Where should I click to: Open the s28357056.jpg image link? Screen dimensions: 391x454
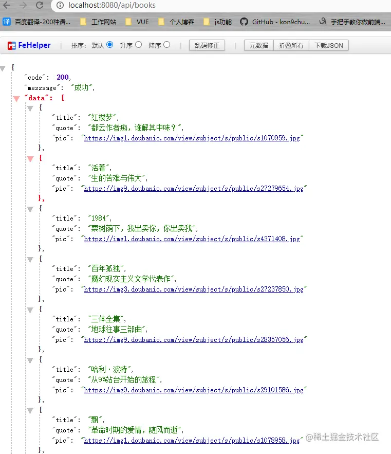tap(194, 340)
